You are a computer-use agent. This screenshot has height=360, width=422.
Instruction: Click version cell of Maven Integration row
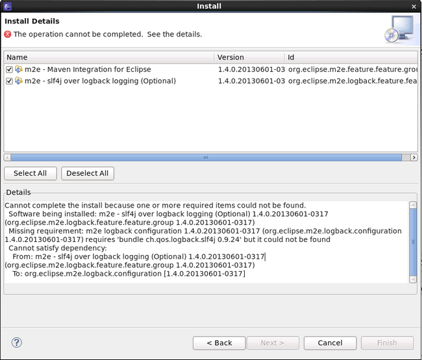[x=251, y=69]
